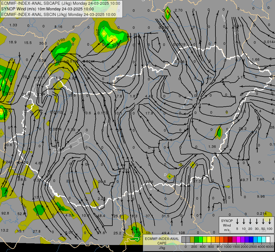275x252 pixels.
Task: Click the map value 49.7
Action: click(x=244, y=180)
